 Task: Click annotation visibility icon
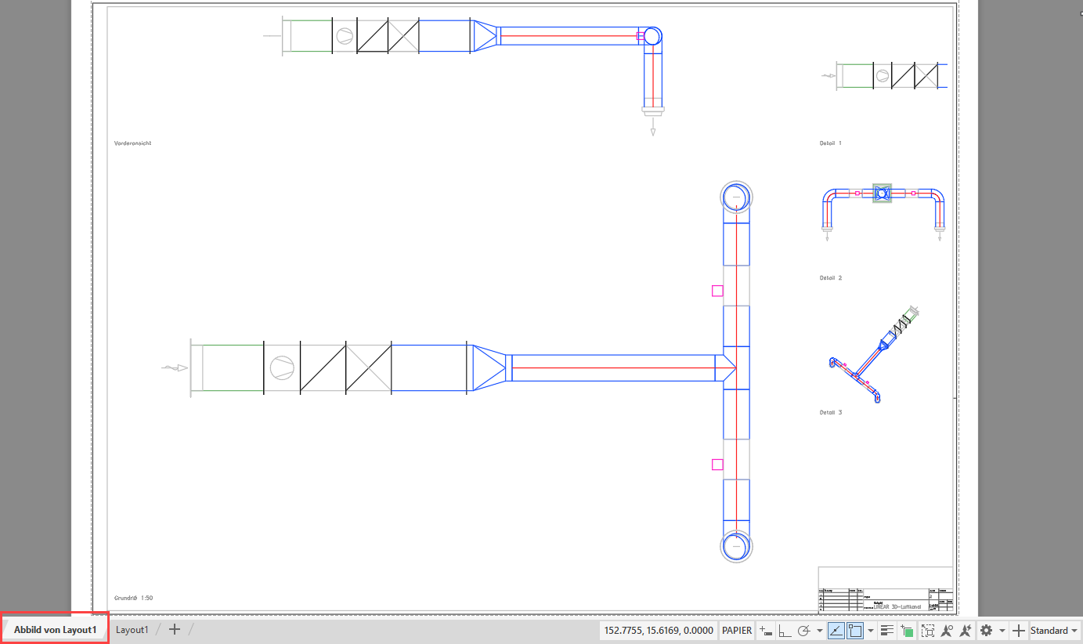tap(947, 630)
